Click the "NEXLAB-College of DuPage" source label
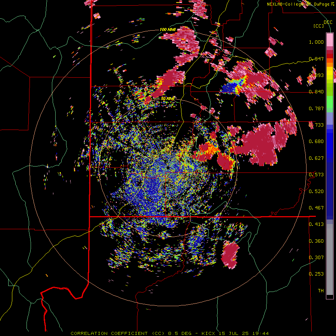 (x=298, y=4)
